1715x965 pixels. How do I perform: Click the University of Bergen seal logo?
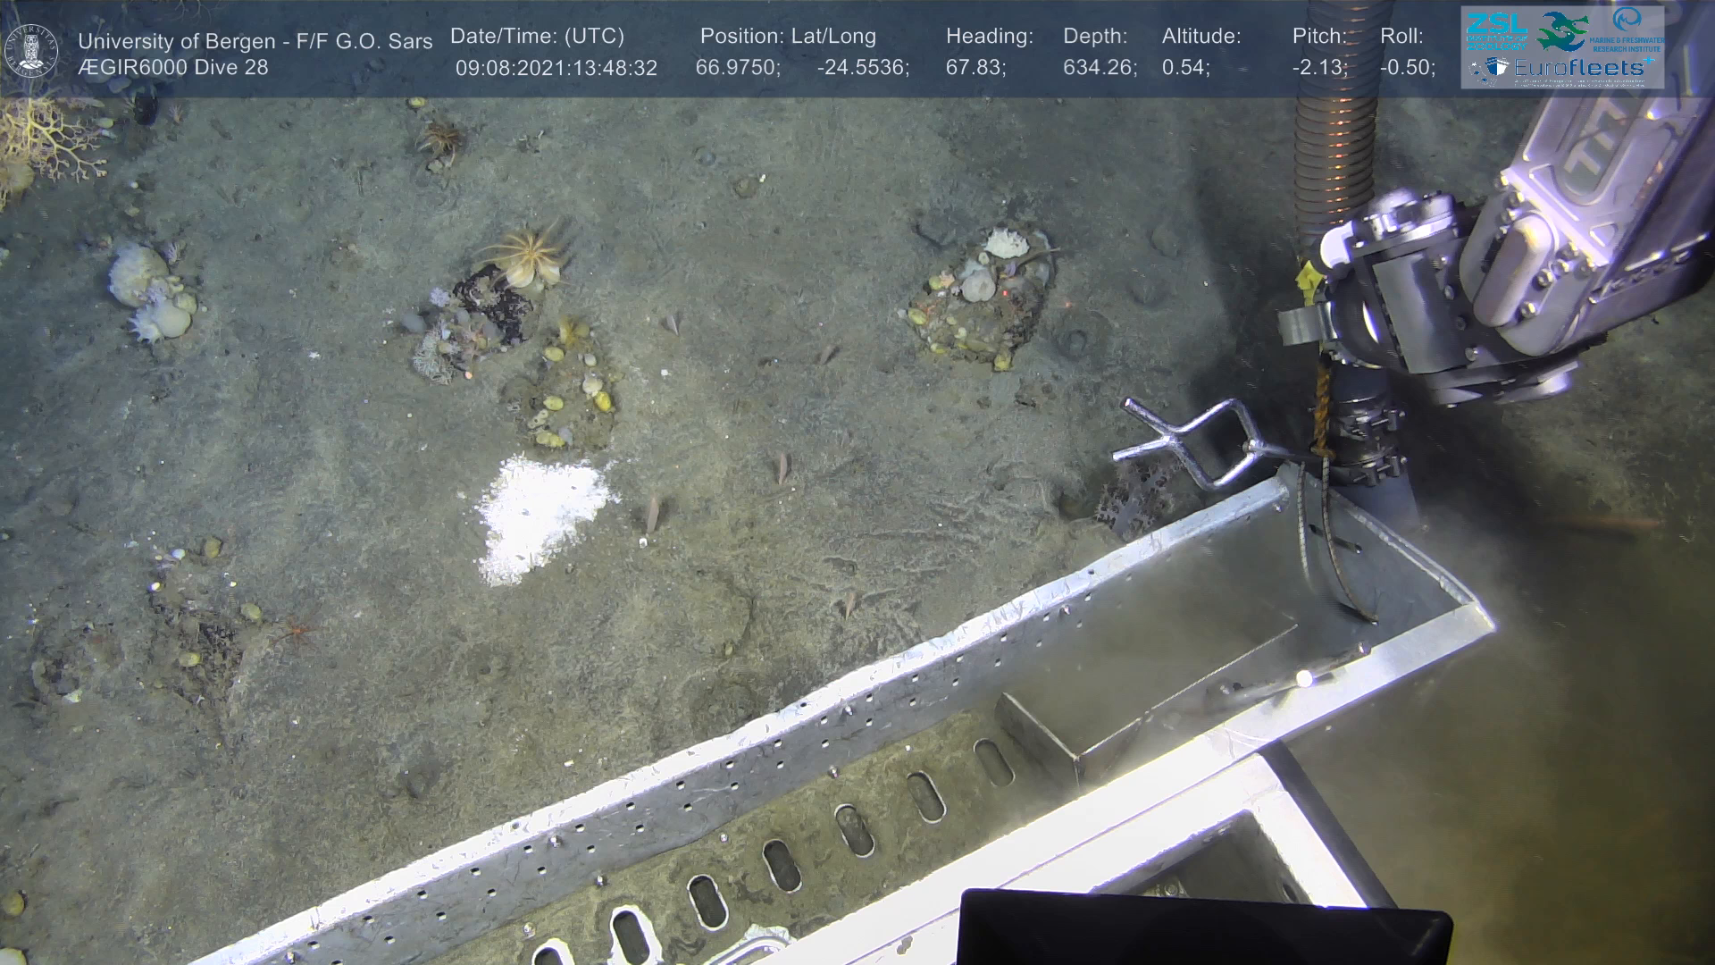32,51
